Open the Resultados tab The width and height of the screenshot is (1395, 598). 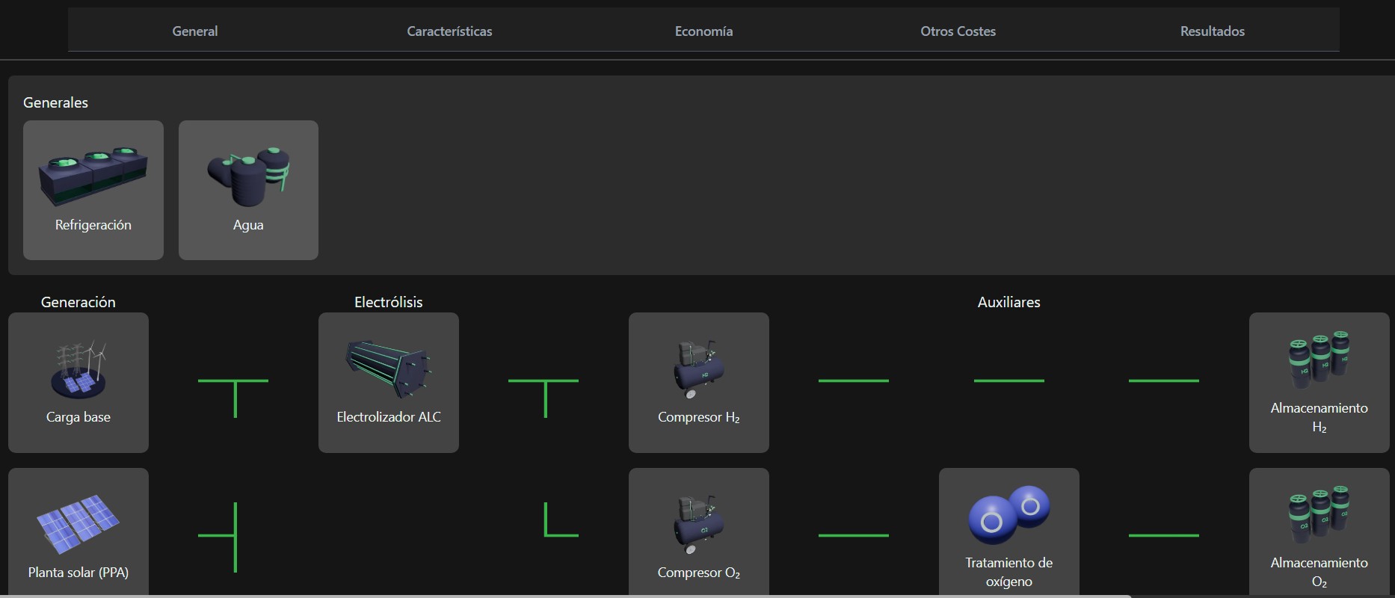tap(1212, 31)
